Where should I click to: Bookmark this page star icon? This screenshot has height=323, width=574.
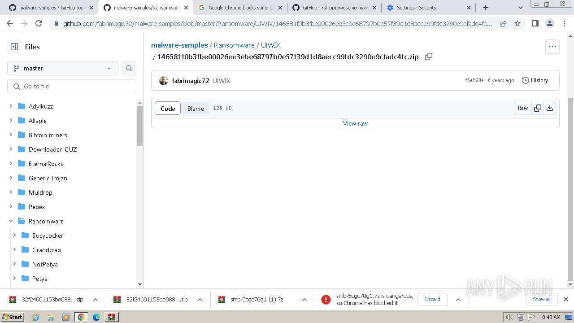click(517, 23)
